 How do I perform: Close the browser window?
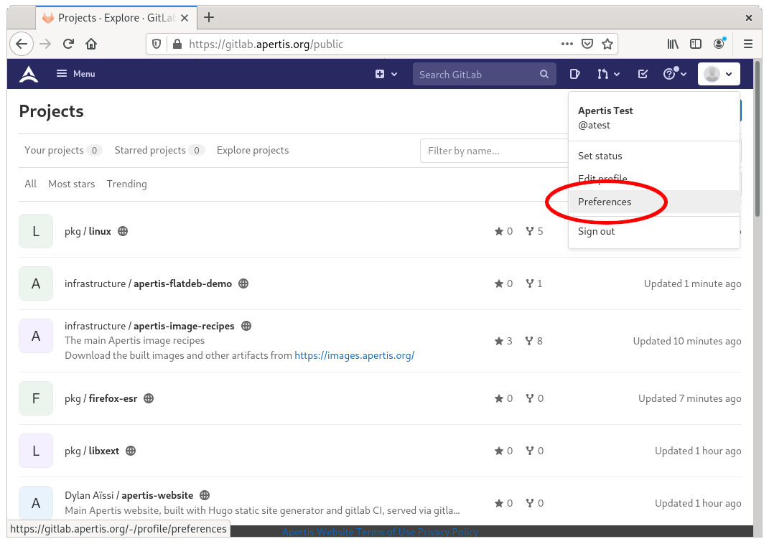[748, 18]
